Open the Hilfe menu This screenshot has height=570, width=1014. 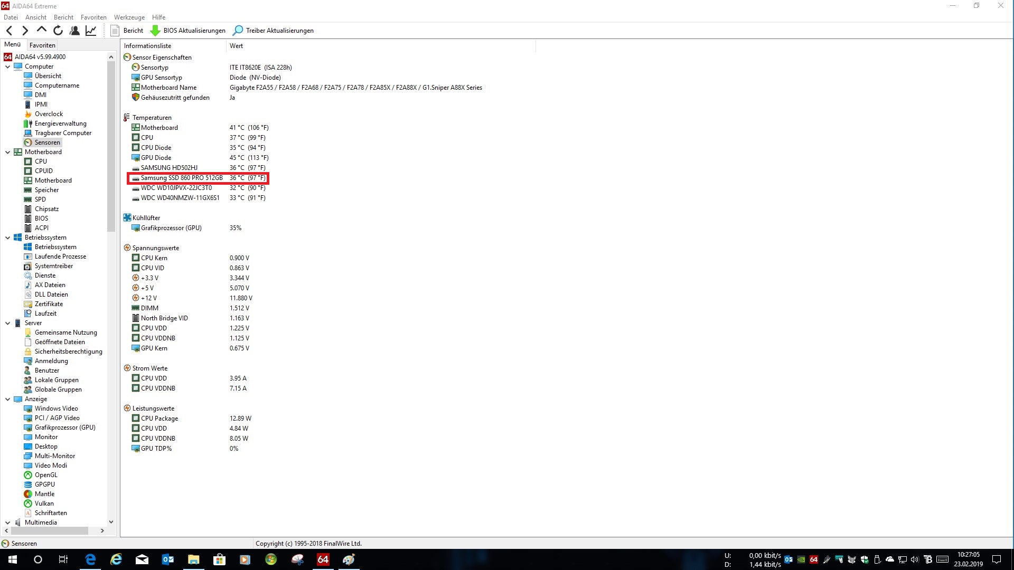[158, 17]
